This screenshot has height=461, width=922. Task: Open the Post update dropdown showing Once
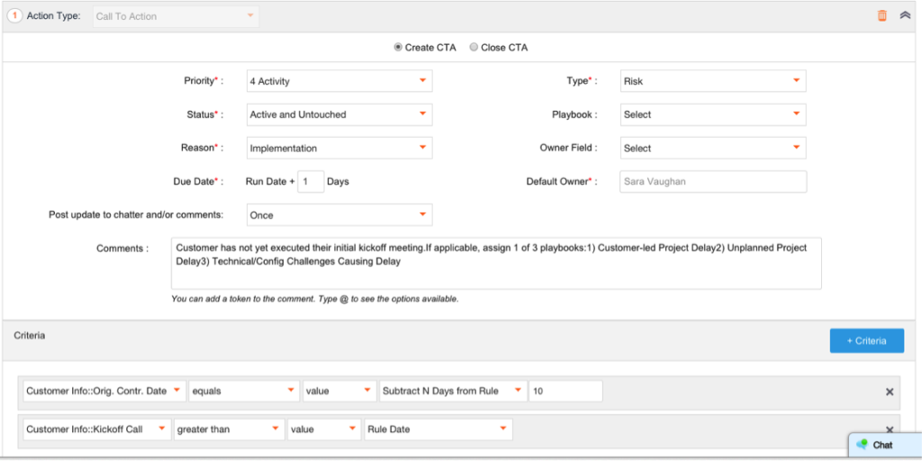coord(339,215)
